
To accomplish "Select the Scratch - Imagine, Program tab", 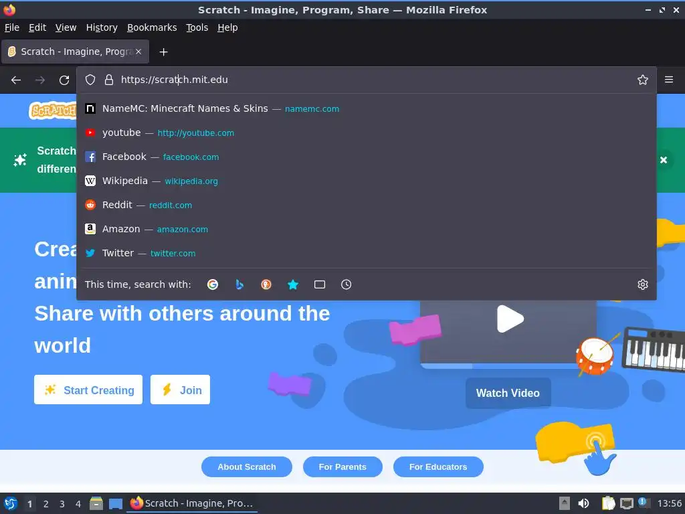I will click(75, 52).
